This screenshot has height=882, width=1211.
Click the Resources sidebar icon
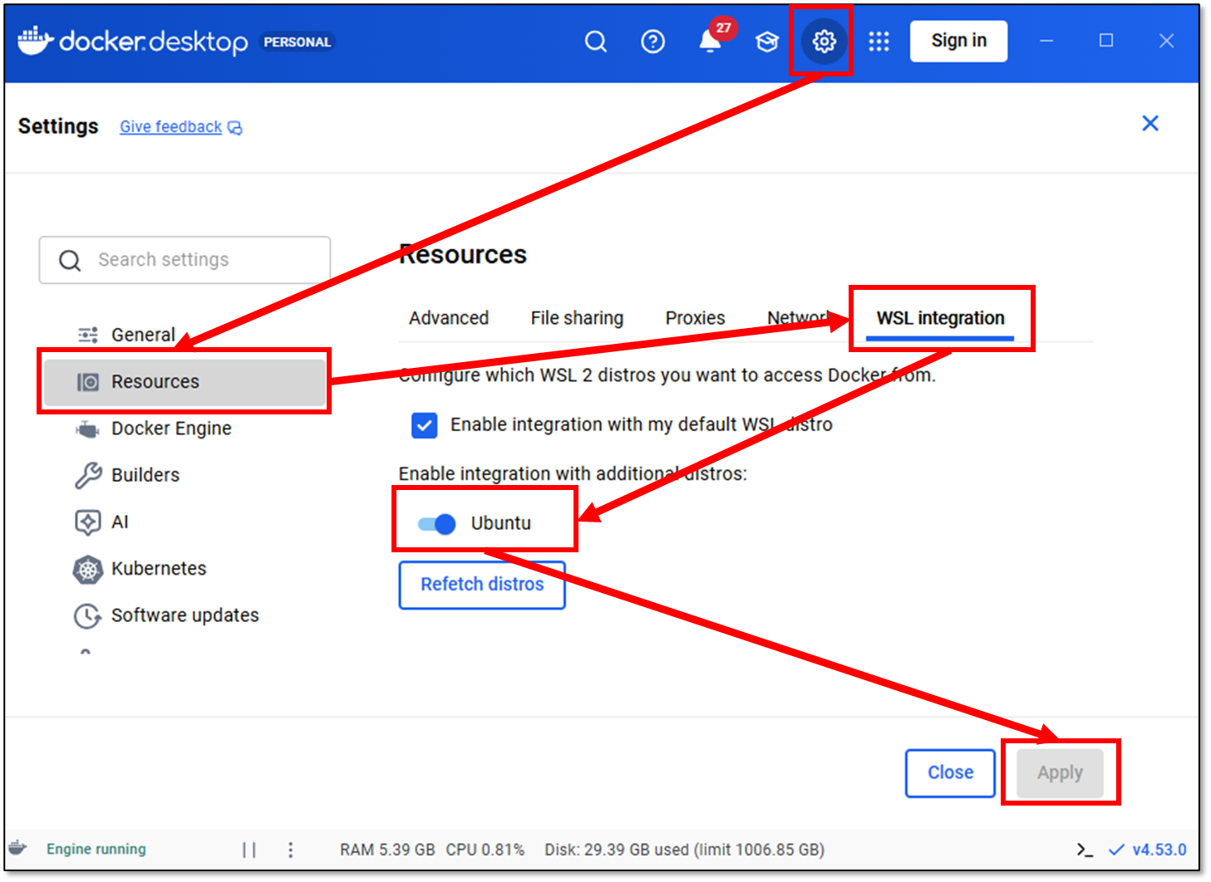pos(88,381)
